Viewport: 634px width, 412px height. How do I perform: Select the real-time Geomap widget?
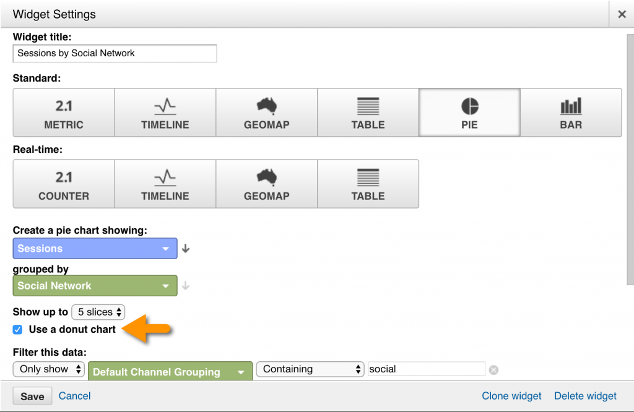click(266, 184)
